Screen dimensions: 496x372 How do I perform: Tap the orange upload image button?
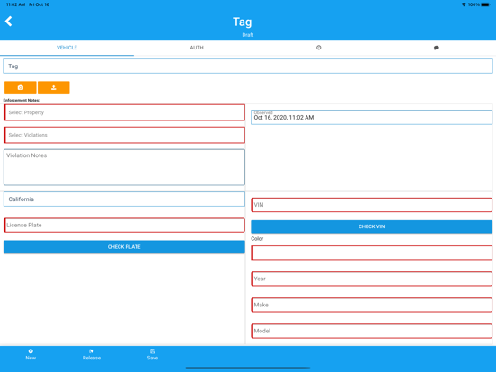pyautogui.click(x=53, y=88)
